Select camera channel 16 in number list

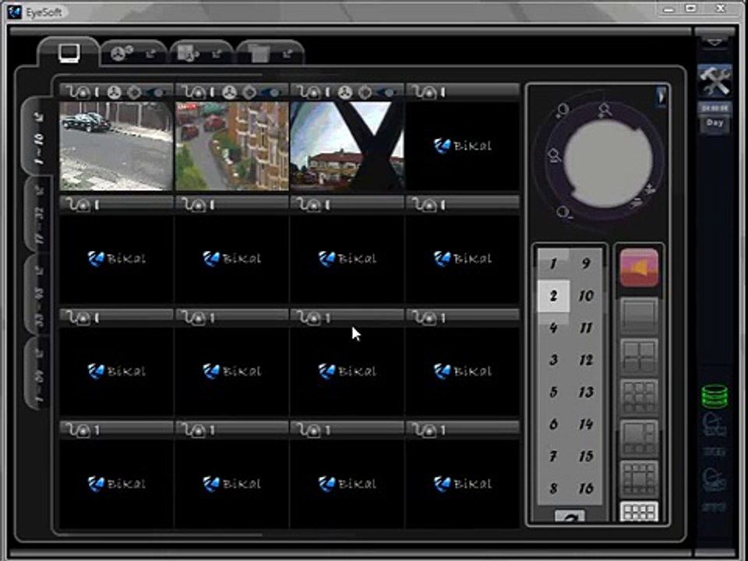pos(586,489)
